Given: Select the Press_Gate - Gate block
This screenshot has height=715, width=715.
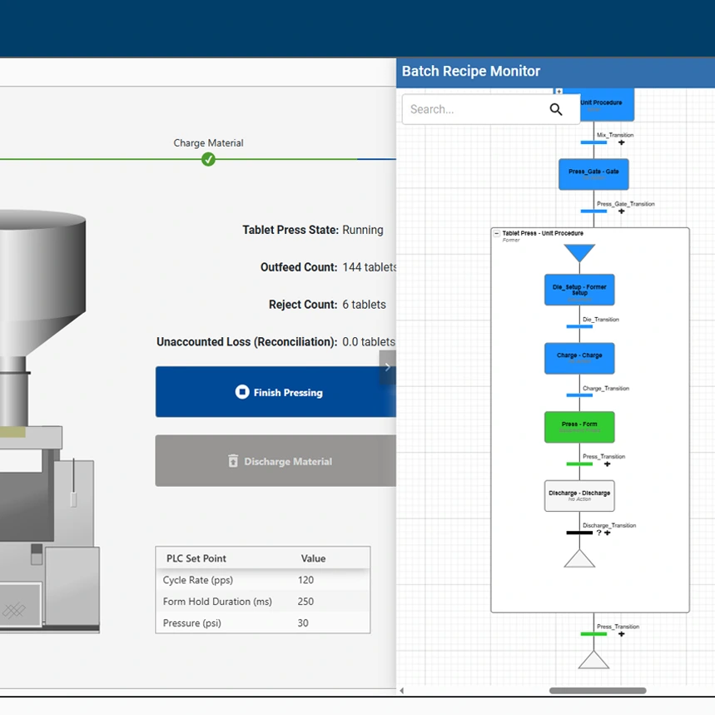Looking at the screenshot, I should click(593, 174).
